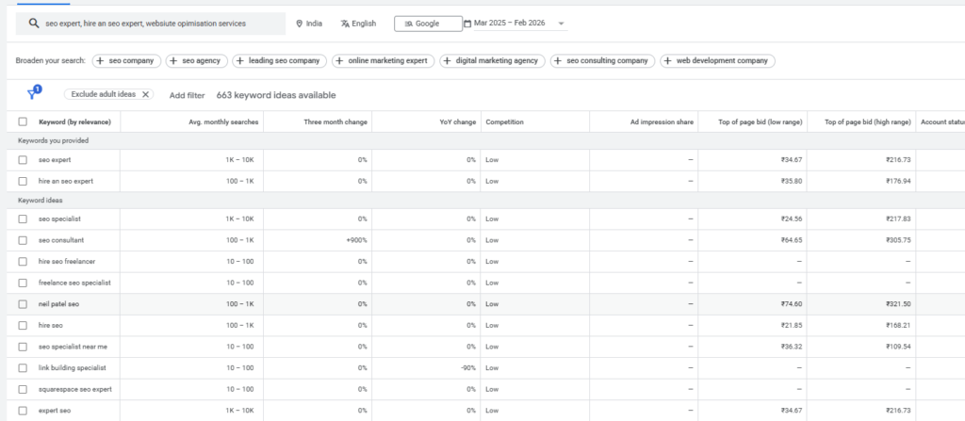
Task: Add the seo consulting company chip
Action: pos(602,61)
